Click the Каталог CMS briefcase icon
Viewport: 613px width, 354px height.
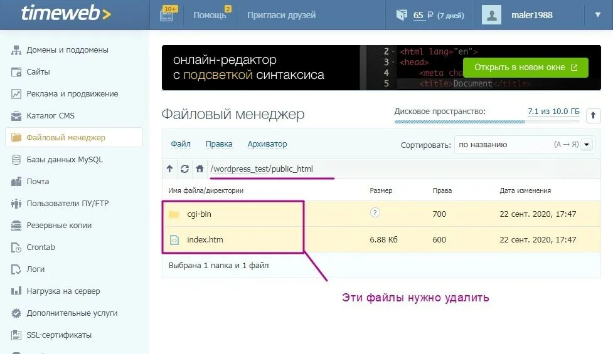coord(16,115)
